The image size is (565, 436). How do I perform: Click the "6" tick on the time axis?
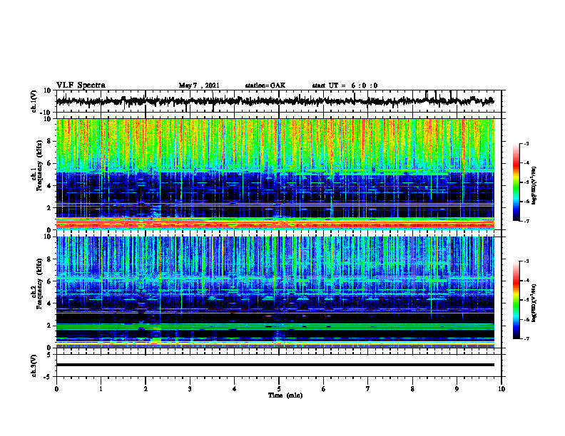[x=324, y=389]
